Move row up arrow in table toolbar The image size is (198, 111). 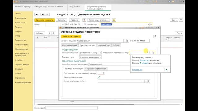click(49, 33)
